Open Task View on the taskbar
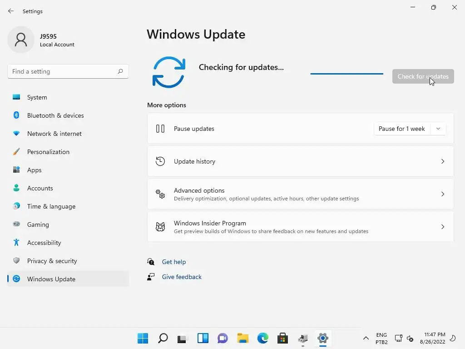This screenshot has height=349, width=465. pos(183,338)
